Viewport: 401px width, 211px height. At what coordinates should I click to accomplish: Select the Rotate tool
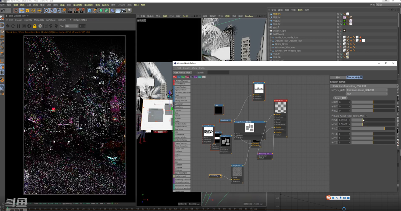[x=33, y=11]
